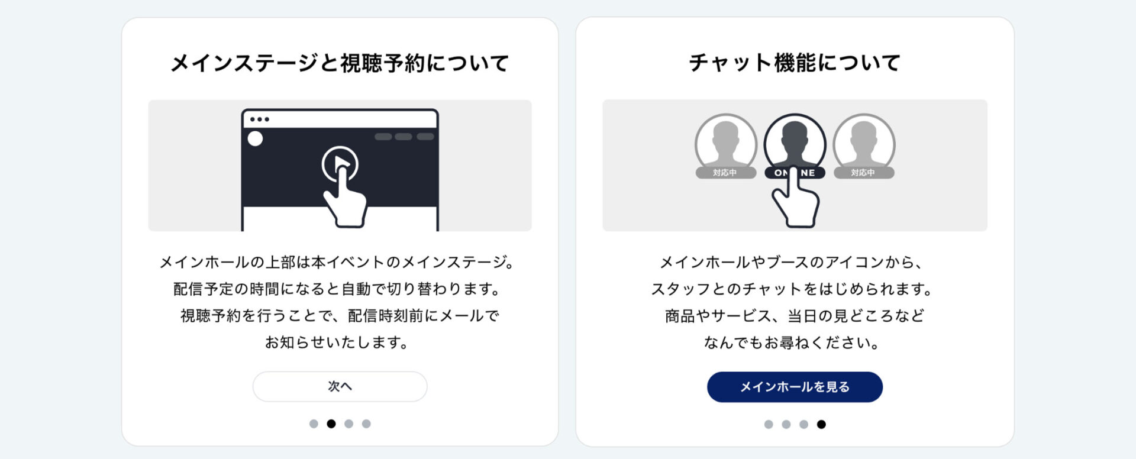1136x459 pixels.
Task: Click the play icon in stage illustration
Action: tap(340, 164)
